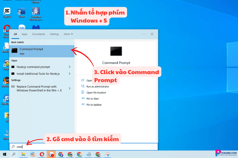Click the large Command Prompt preview icon

(116, 51)
